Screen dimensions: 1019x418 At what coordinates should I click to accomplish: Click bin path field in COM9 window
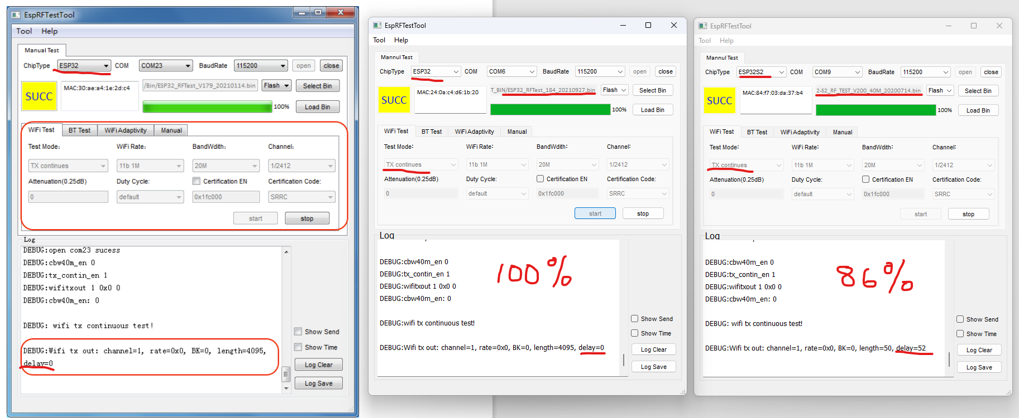pos(869,91)
